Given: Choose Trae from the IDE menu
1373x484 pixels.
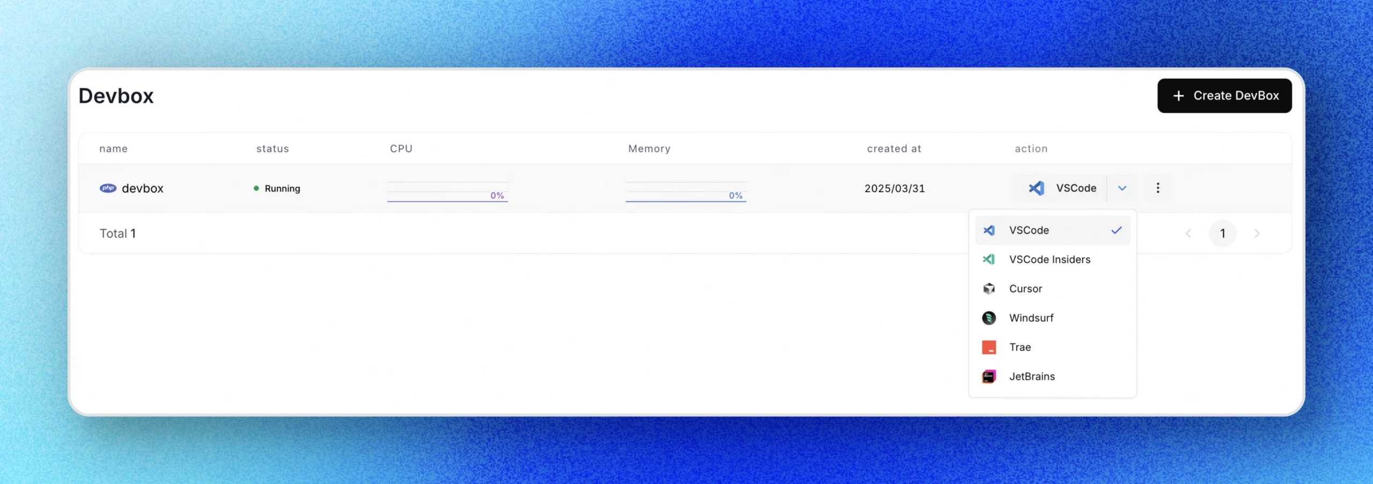Looking at the screenshot, I should (x=1052, y=347).
